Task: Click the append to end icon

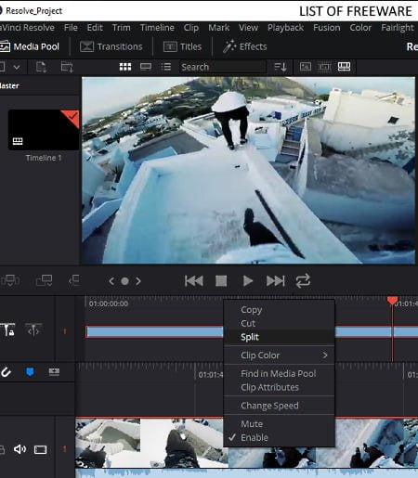Action: 44,280
